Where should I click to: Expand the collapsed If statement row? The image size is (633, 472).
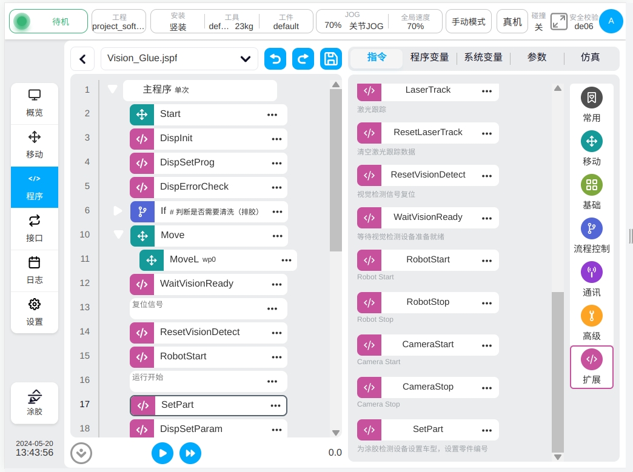118,211
